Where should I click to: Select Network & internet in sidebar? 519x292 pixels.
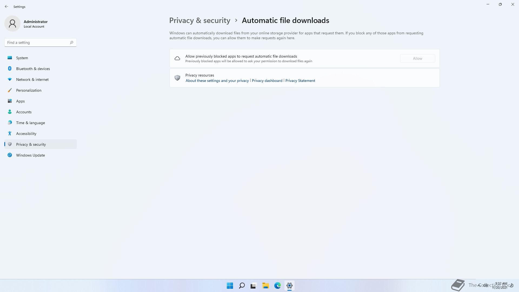click(41, 79)
